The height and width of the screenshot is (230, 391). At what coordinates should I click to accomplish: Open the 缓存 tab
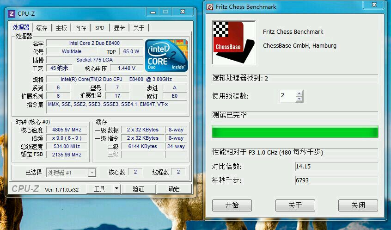(42, 28)
